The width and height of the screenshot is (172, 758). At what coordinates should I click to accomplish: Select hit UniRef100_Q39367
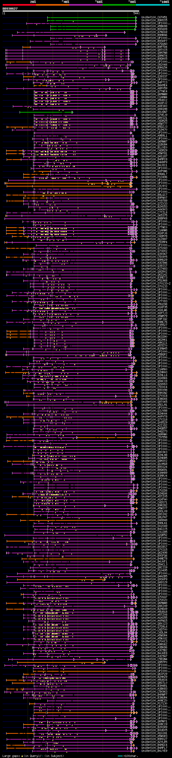[x=154, y=254]
